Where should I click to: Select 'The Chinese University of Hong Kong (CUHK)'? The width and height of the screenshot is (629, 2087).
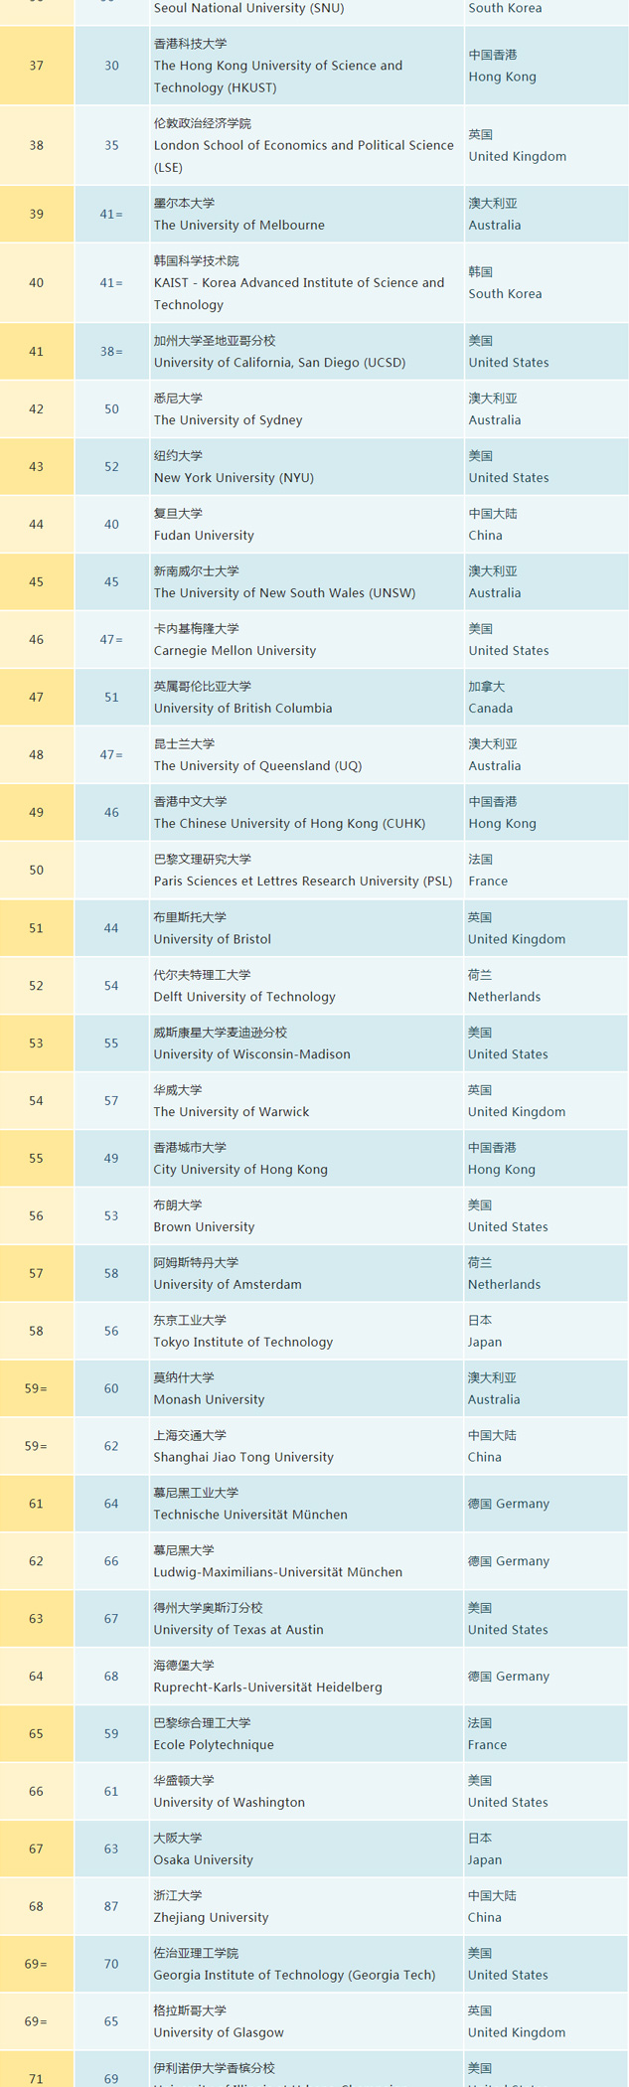(x=289, y=824)
